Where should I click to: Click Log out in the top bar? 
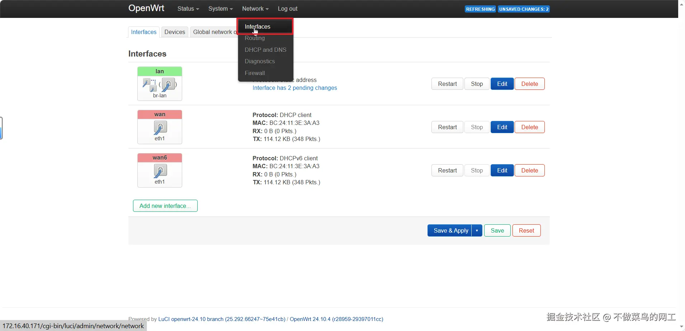[x=288, y=9]
